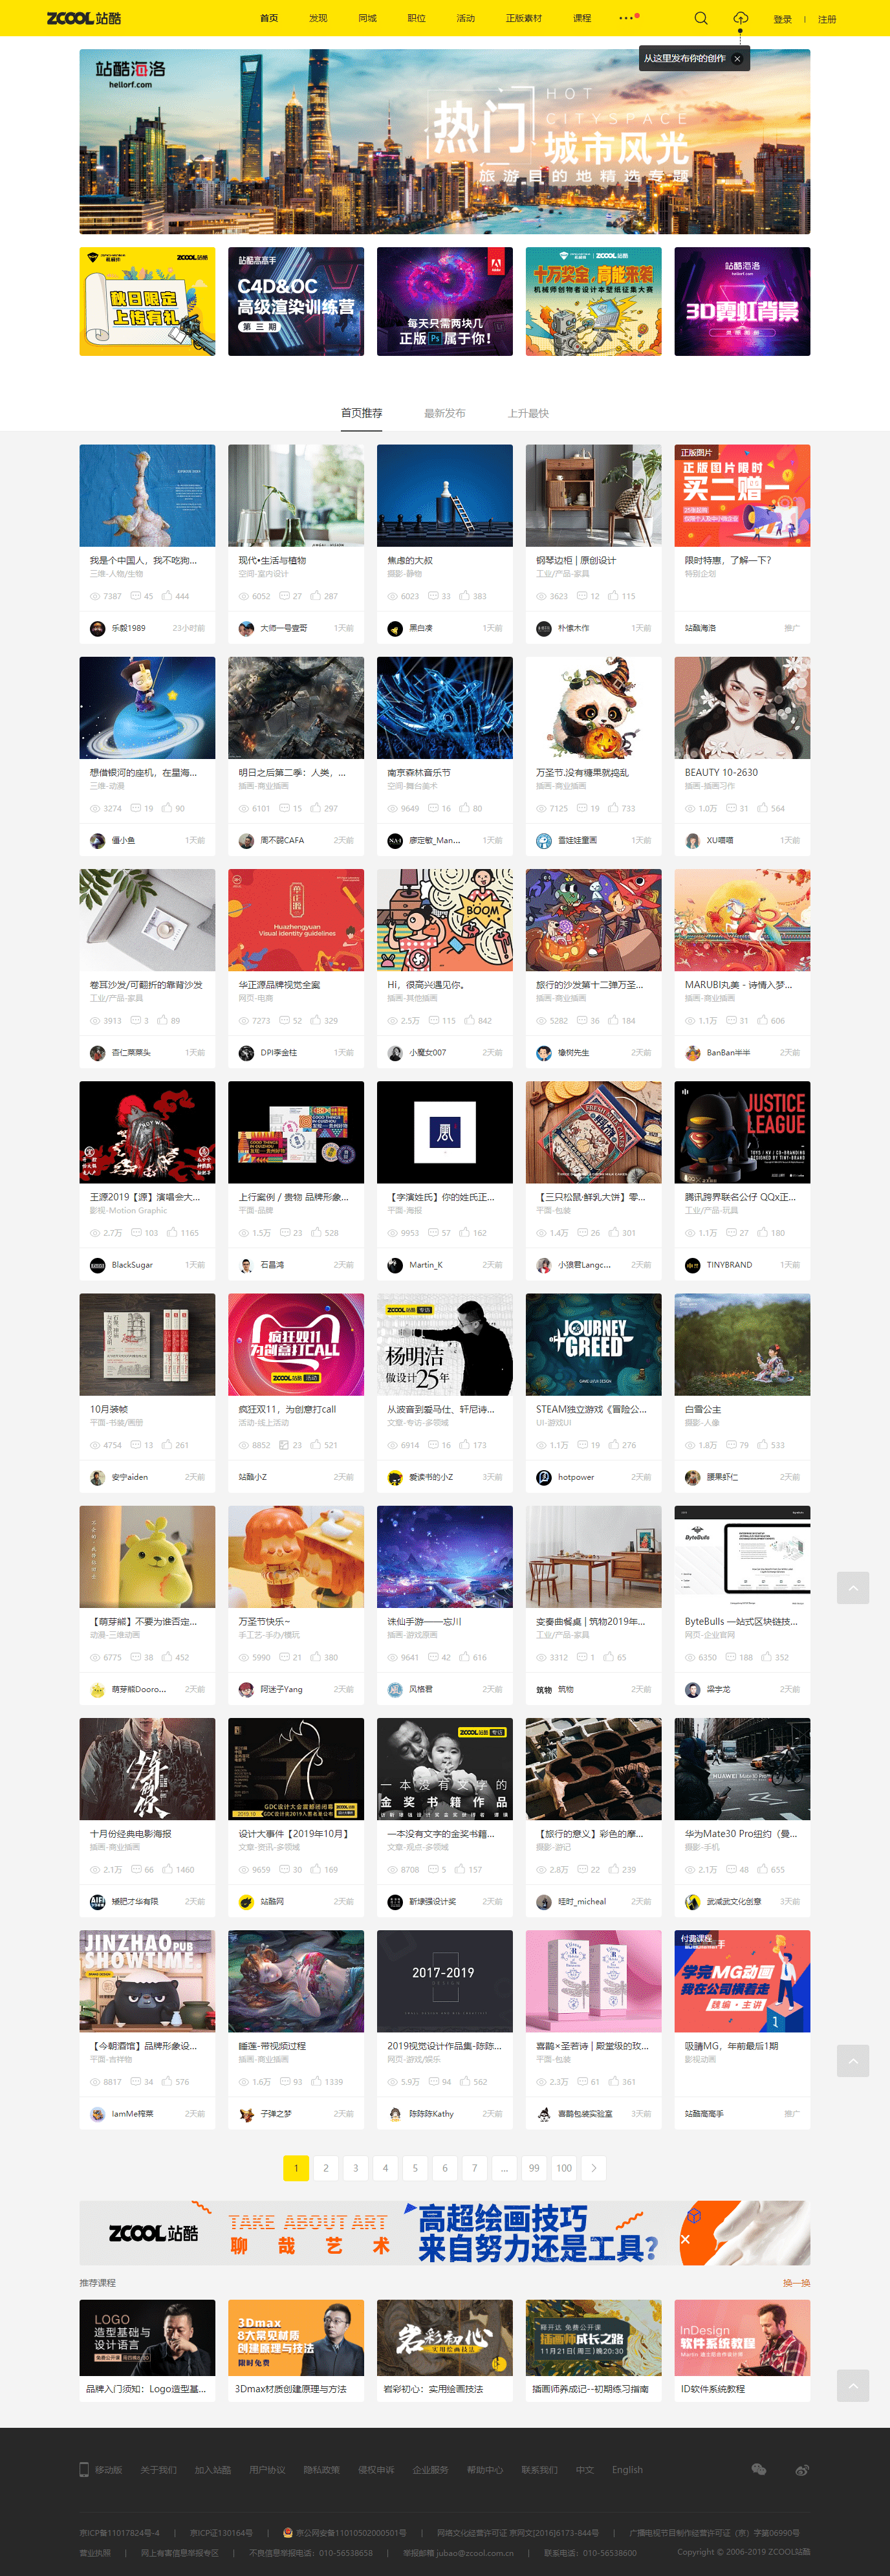Open the JUSTICE LEAGUE work thumbnail

pos(742,1132)
